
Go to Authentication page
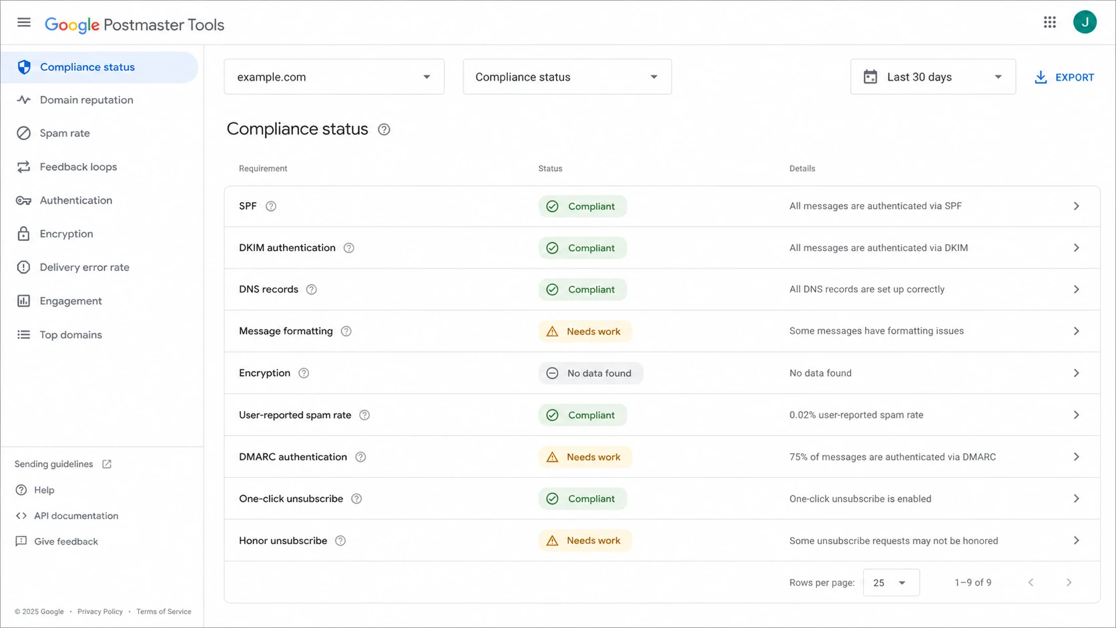(x=76, y=200)
